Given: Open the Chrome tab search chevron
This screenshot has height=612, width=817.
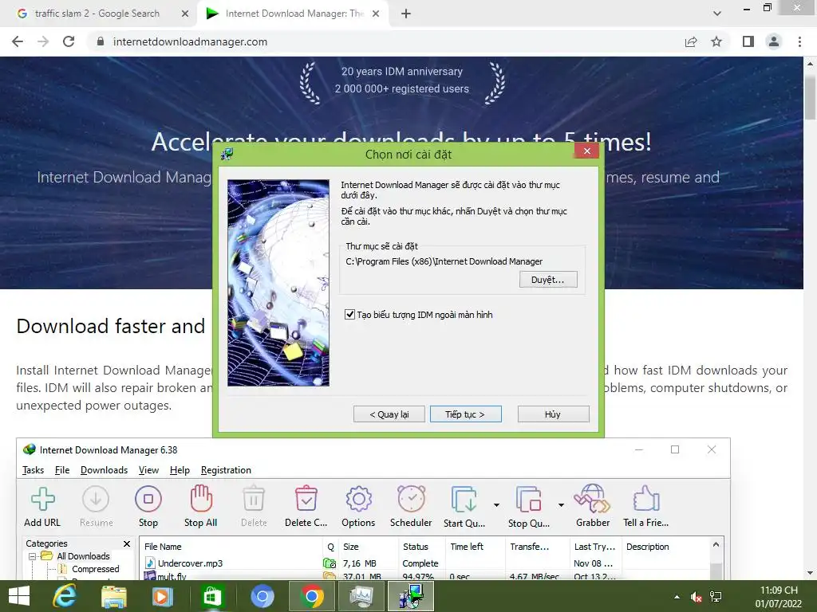Looking at the screenshot, I should [x=717, y=14].
